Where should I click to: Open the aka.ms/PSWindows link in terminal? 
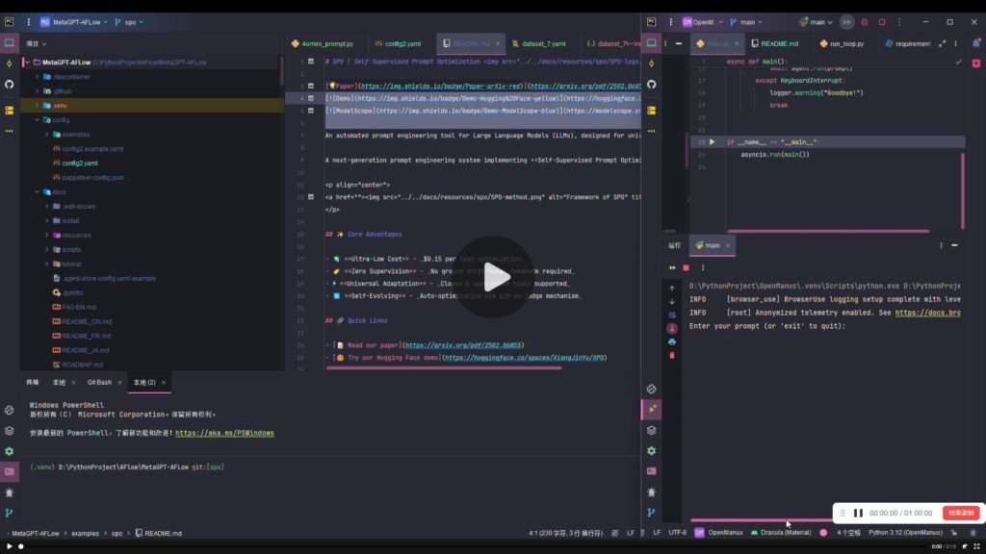[x=224, y=433]
